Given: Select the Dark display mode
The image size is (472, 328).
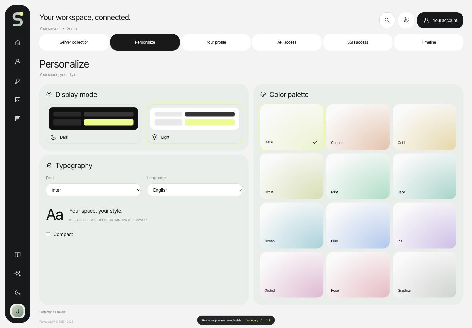Looking at the screenshot, I should (93, 124).
